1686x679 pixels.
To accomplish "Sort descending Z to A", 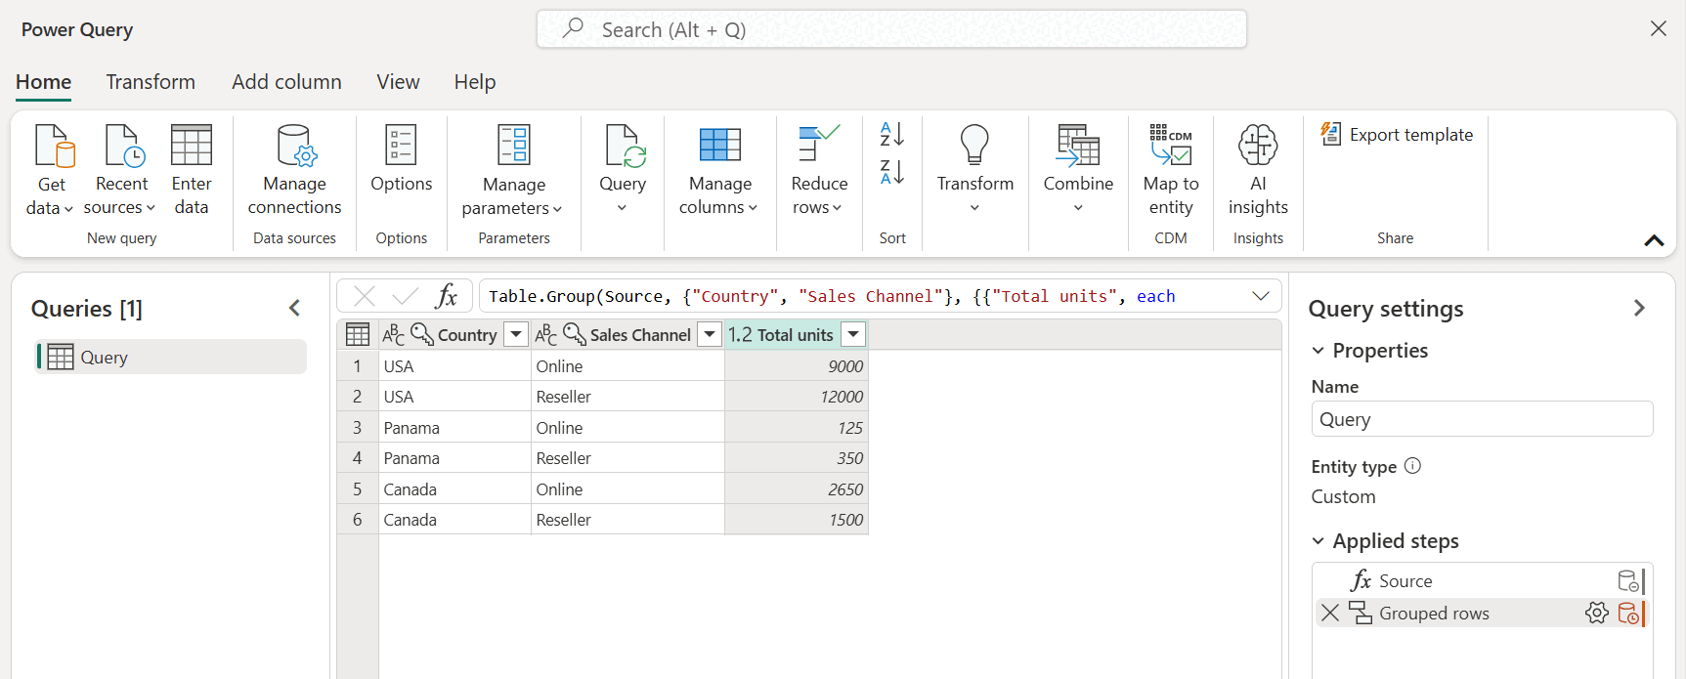I will click(892, 172).
